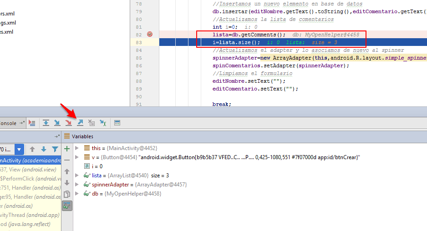Select next frame with blue down arrow
Image resolution: width=427 pixels, height=231 pixels.
point(44,149)
